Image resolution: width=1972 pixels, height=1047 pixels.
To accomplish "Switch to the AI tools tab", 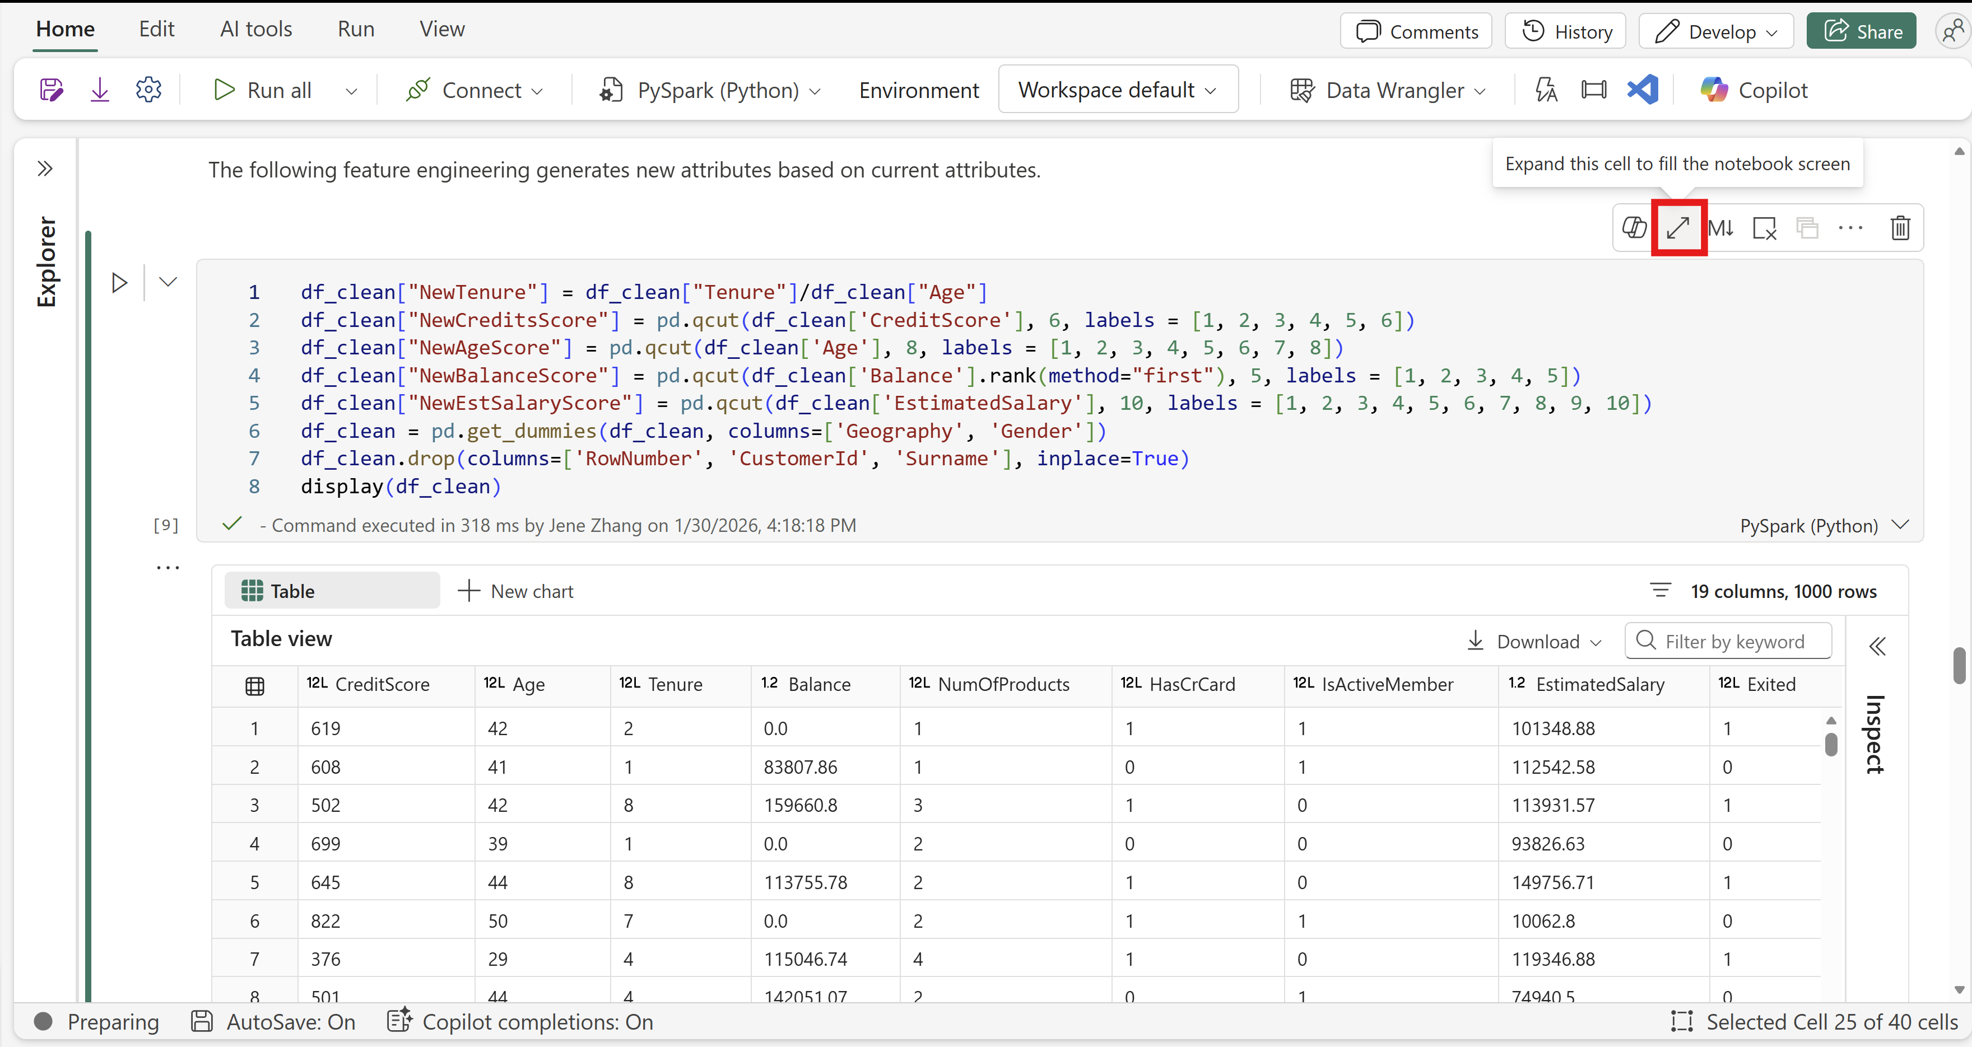I will [255, 29].
